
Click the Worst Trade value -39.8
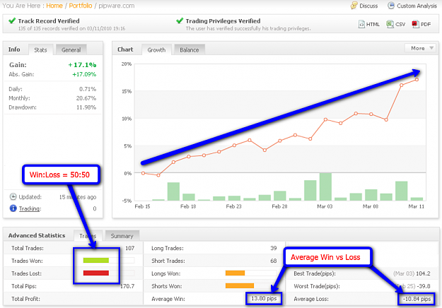(x=424, y=286)
